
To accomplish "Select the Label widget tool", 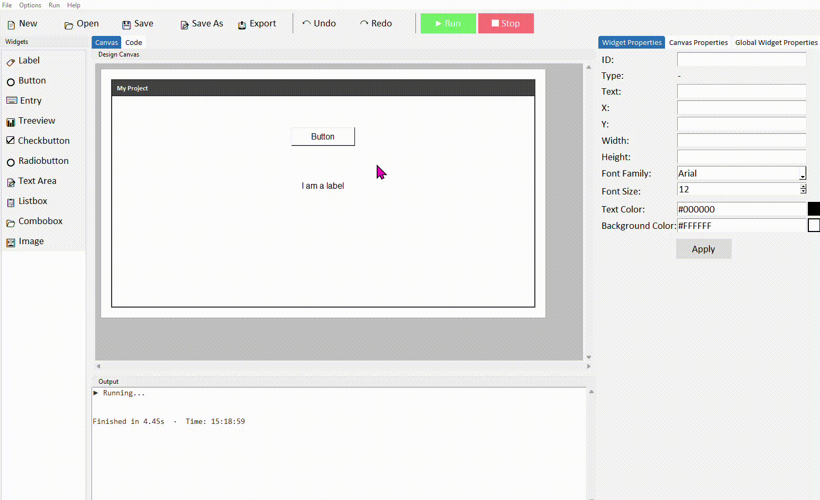I will pos(29,60).
